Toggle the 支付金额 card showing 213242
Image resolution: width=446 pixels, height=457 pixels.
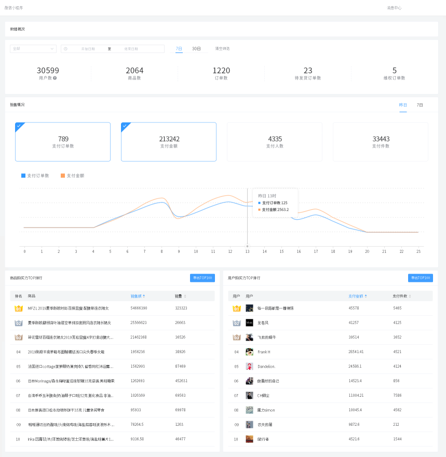169,142
